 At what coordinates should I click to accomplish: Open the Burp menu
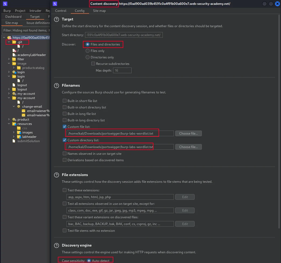(x=7, y=11)
